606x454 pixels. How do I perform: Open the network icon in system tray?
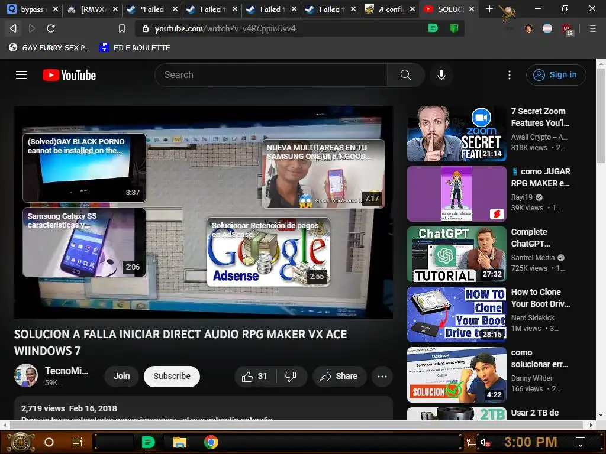pos(472,442)
